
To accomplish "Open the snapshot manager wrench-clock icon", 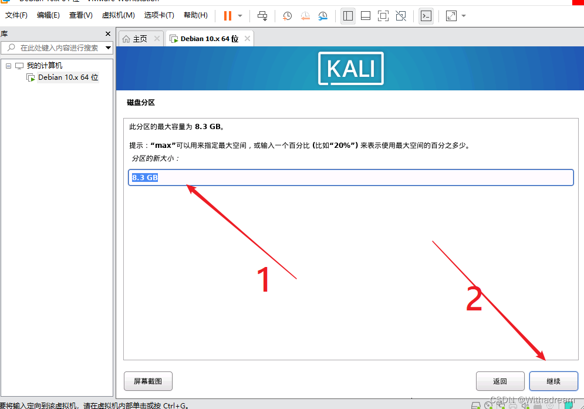I will click(323, 16).
